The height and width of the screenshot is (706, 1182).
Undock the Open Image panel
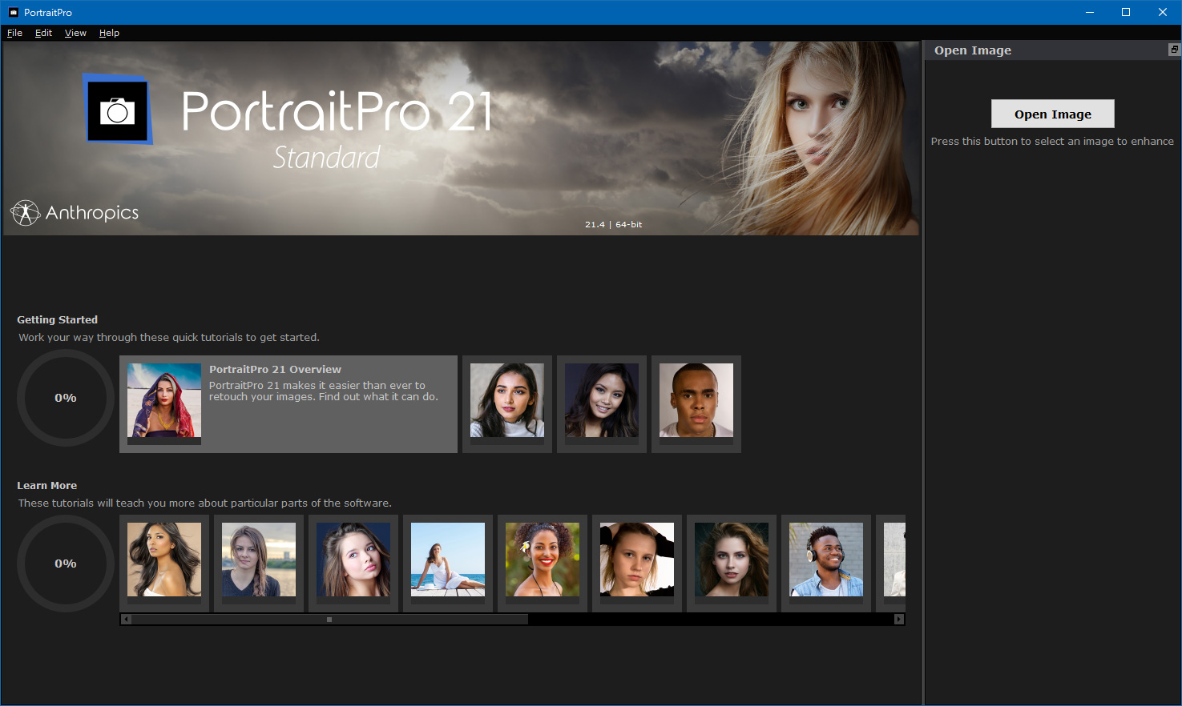point(1174,50)
